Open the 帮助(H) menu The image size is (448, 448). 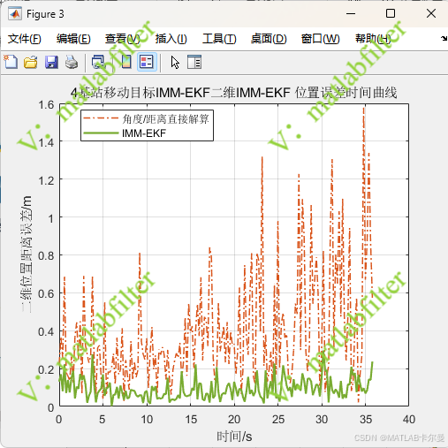tap(373, 39)
